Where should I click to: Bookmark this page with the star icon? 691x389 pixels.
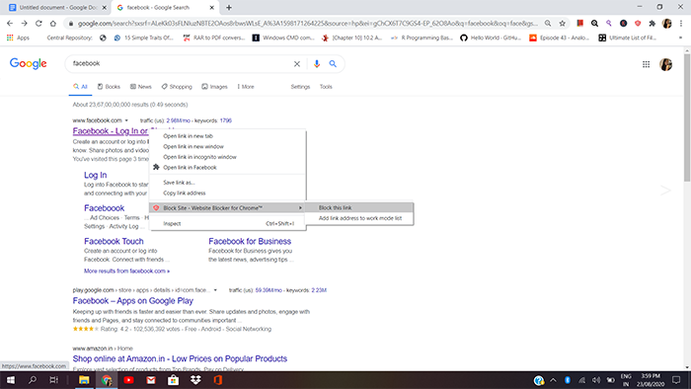point(563,24)
